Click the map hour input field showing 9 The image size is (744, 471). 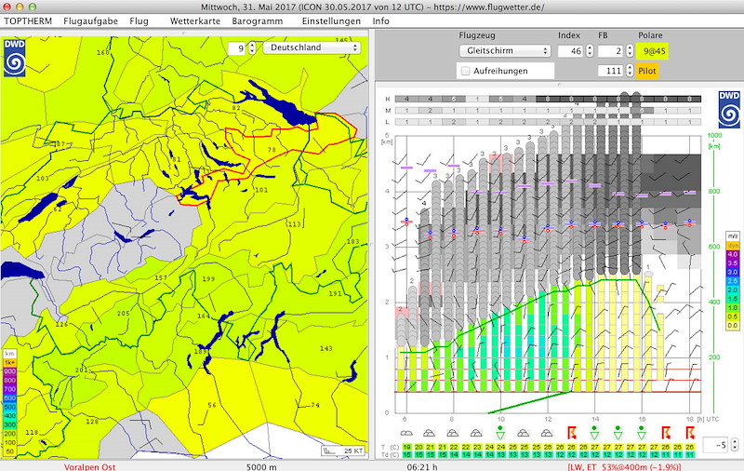tap(236, 48)
